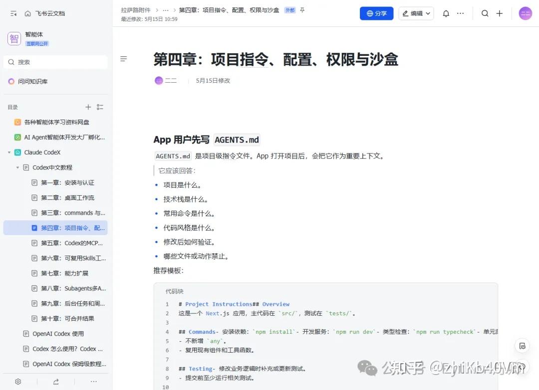Open the user profile avatar

525,13
